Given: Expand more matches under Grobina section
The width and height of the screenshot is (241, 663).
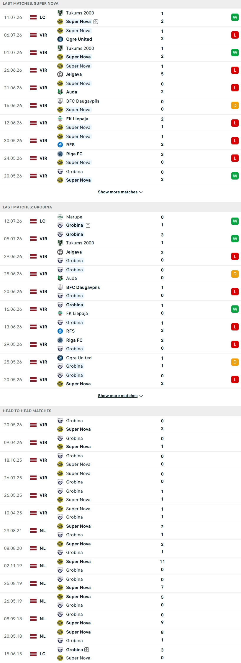Looking at the screenshot, I should [x=120, y=396].
